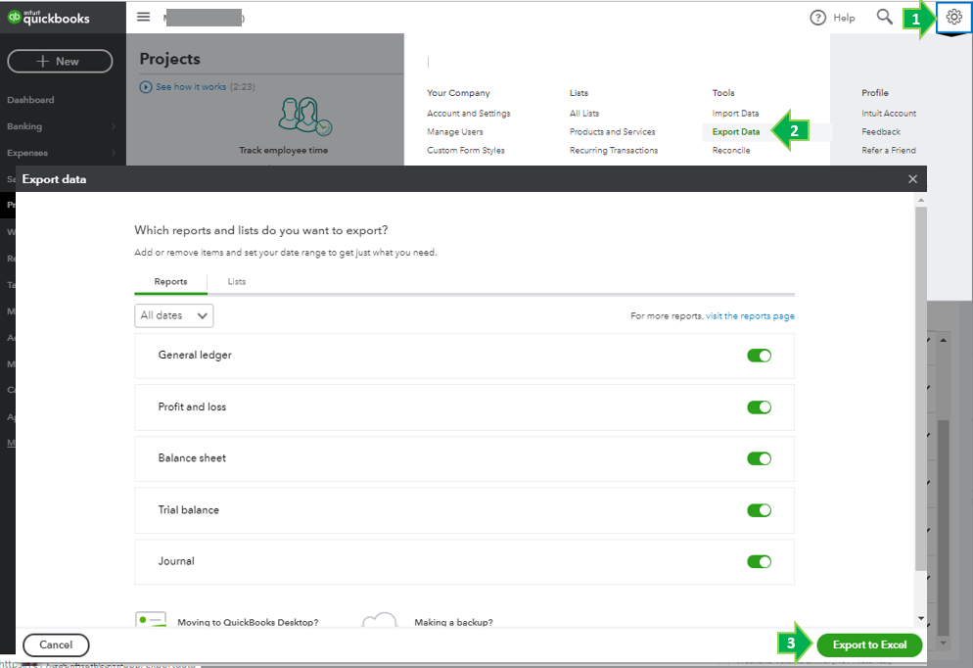Switch to the Reports tab

point(170,282)
